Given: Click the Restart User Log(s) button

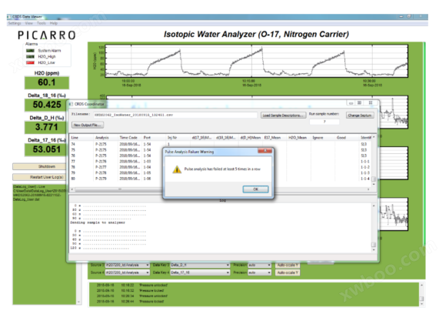Looking at the screenshot, I should [39, 177].
